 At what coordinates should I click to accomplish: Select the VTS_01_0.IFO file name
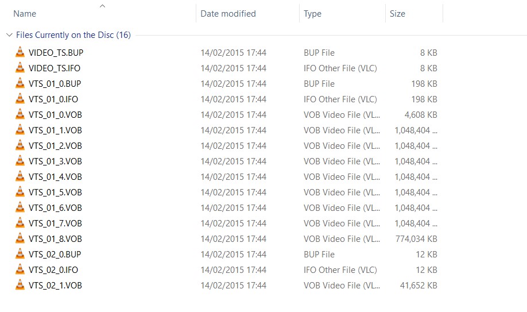(53, 99)
